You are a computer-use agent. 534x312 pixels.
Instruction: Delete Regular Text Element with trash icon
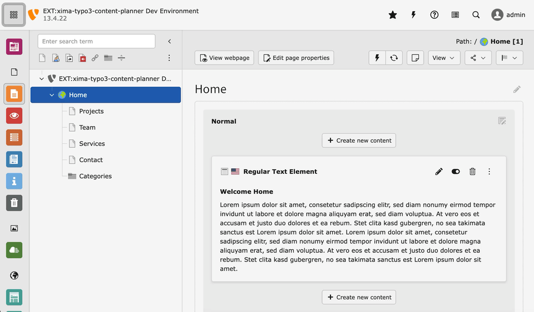[472, 172]
